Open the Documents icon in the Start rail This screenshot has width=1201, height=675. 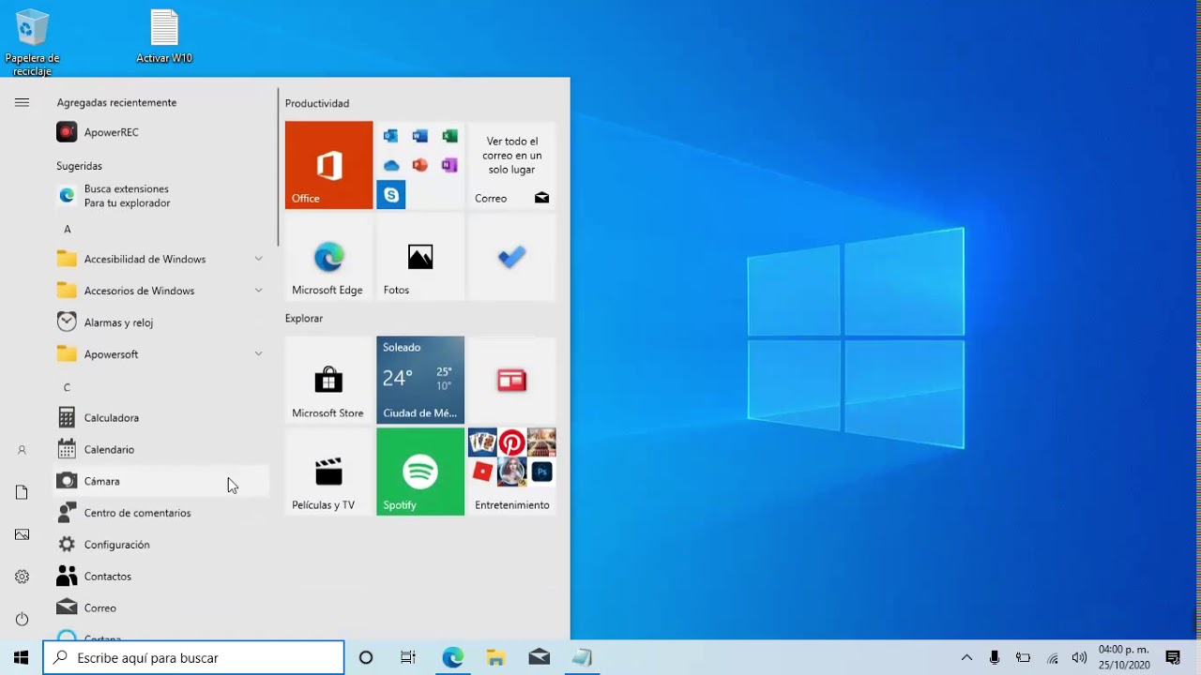click(22, 492)
